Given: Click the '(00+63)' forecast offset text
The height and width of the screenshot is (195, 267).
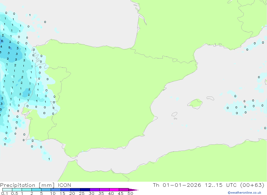Looking at the screenshot, I should point(252,185).
